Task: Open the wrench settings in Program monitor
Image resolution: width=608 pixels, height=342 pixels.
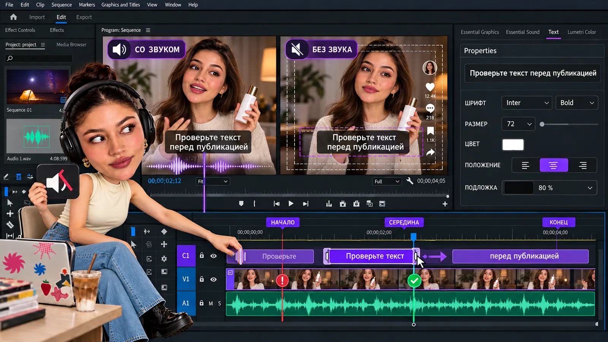Action: 410,181
